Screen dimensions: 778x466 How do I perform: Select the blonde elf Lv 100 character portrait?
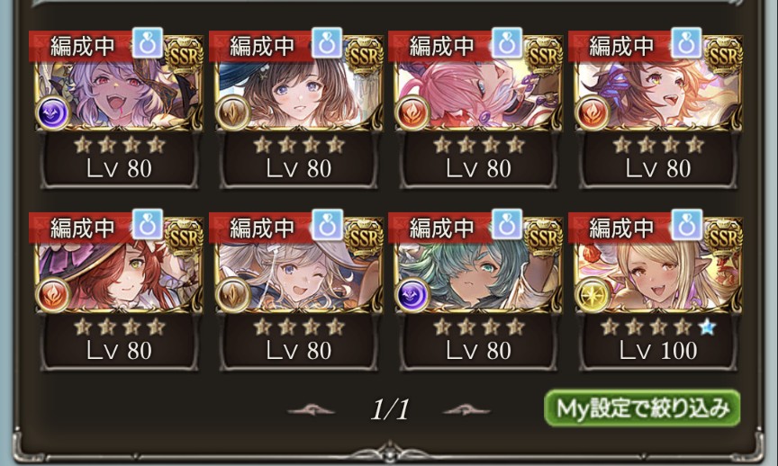click(x=656, y=267)
